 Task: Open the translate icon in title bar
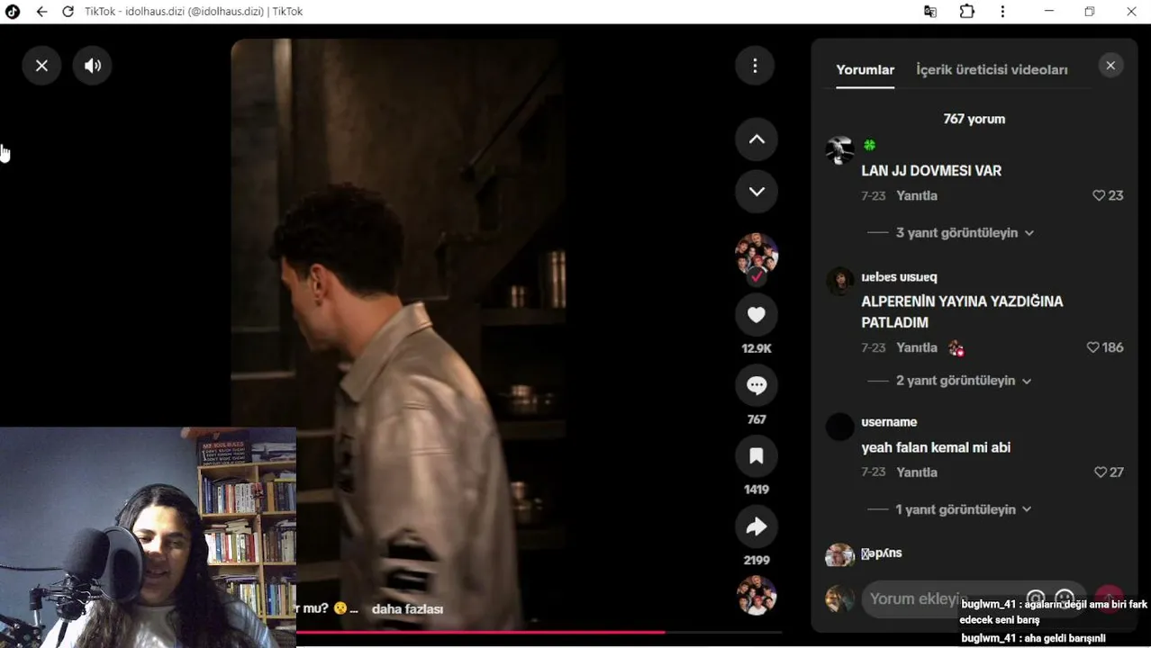coord(930,12)
